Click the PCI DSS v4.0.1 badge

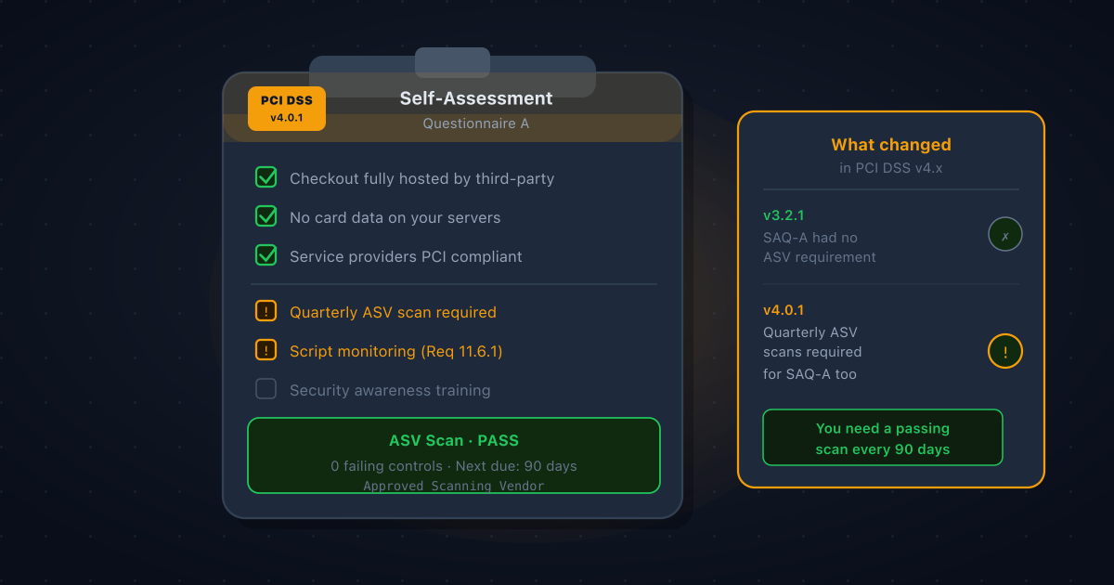click(287, 109)
